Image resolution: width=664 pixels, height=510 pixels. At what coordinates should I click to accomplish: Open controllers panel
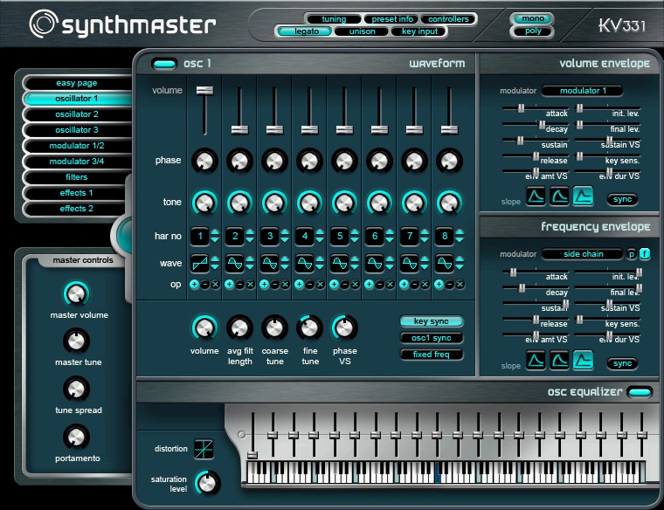[x=448, y=19]
